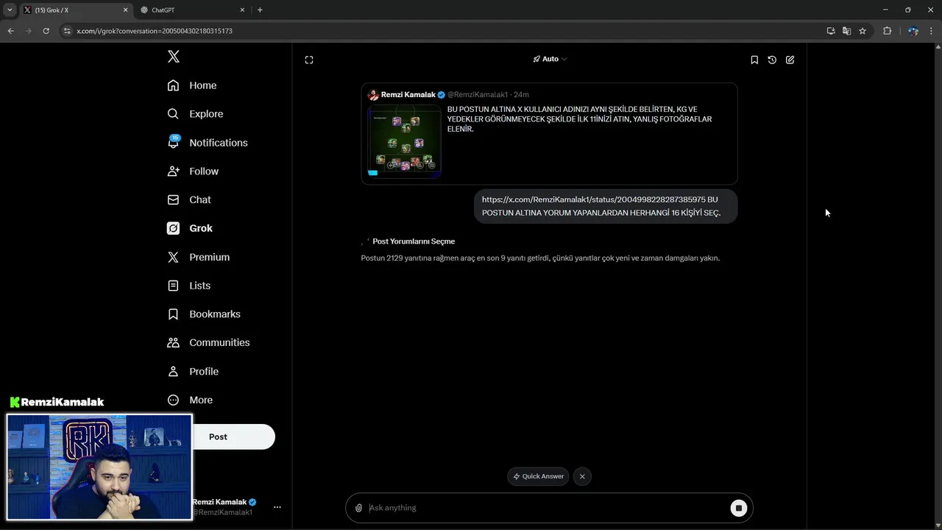
Task: Click the Grok bookmark icon
Action: point(754,60)
